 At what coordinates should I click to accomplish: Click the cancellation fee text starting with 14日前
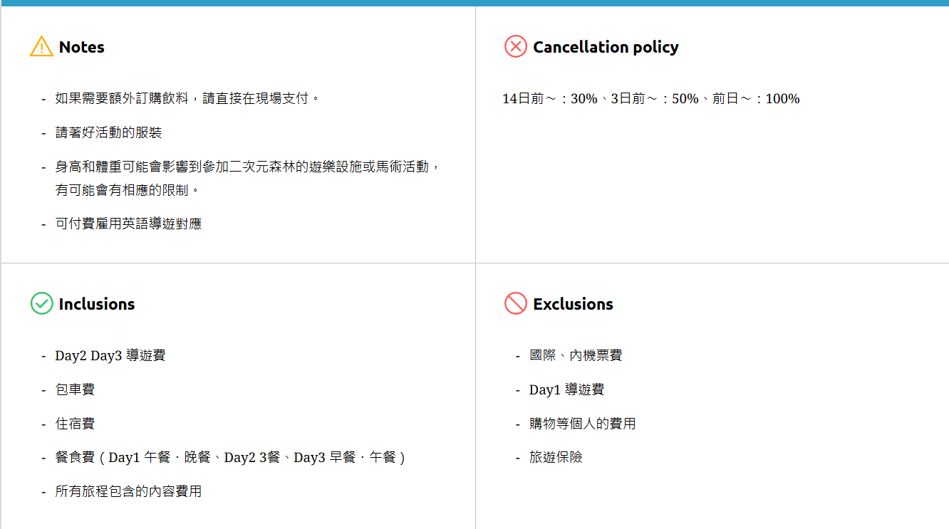pyautogui.click(x=650, y=99)
